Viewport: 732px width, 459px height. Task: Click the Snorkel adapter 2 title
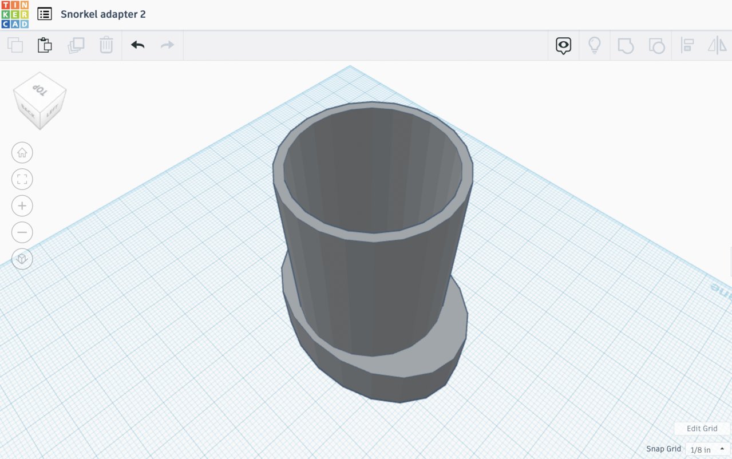tap(103, 14)
